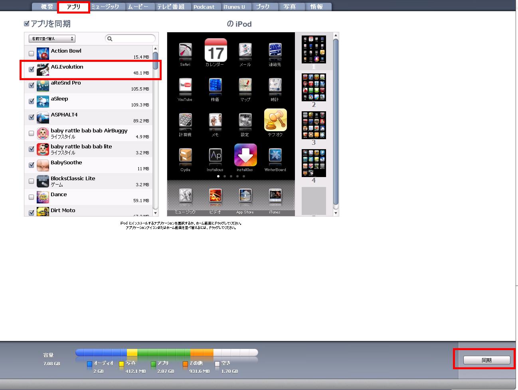Viewport: 518px width, 390px height.
Task: Select the Clock (時計) icon
Action: 275,87
